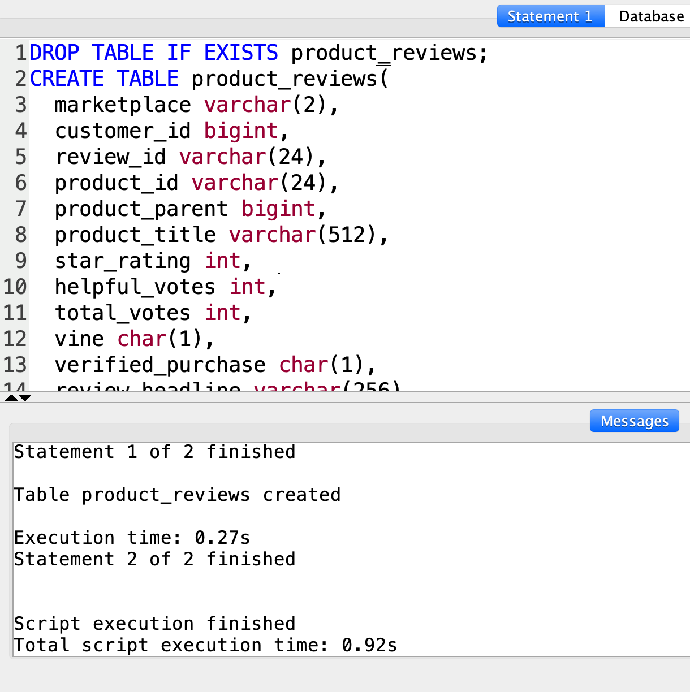Select the bigint type on customer_id line

click(241, 130)
